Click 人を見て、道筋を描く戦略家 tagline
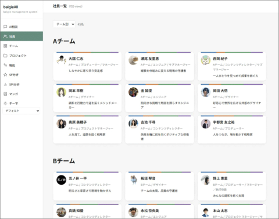279x219 pixels. [x=87, y=134]
